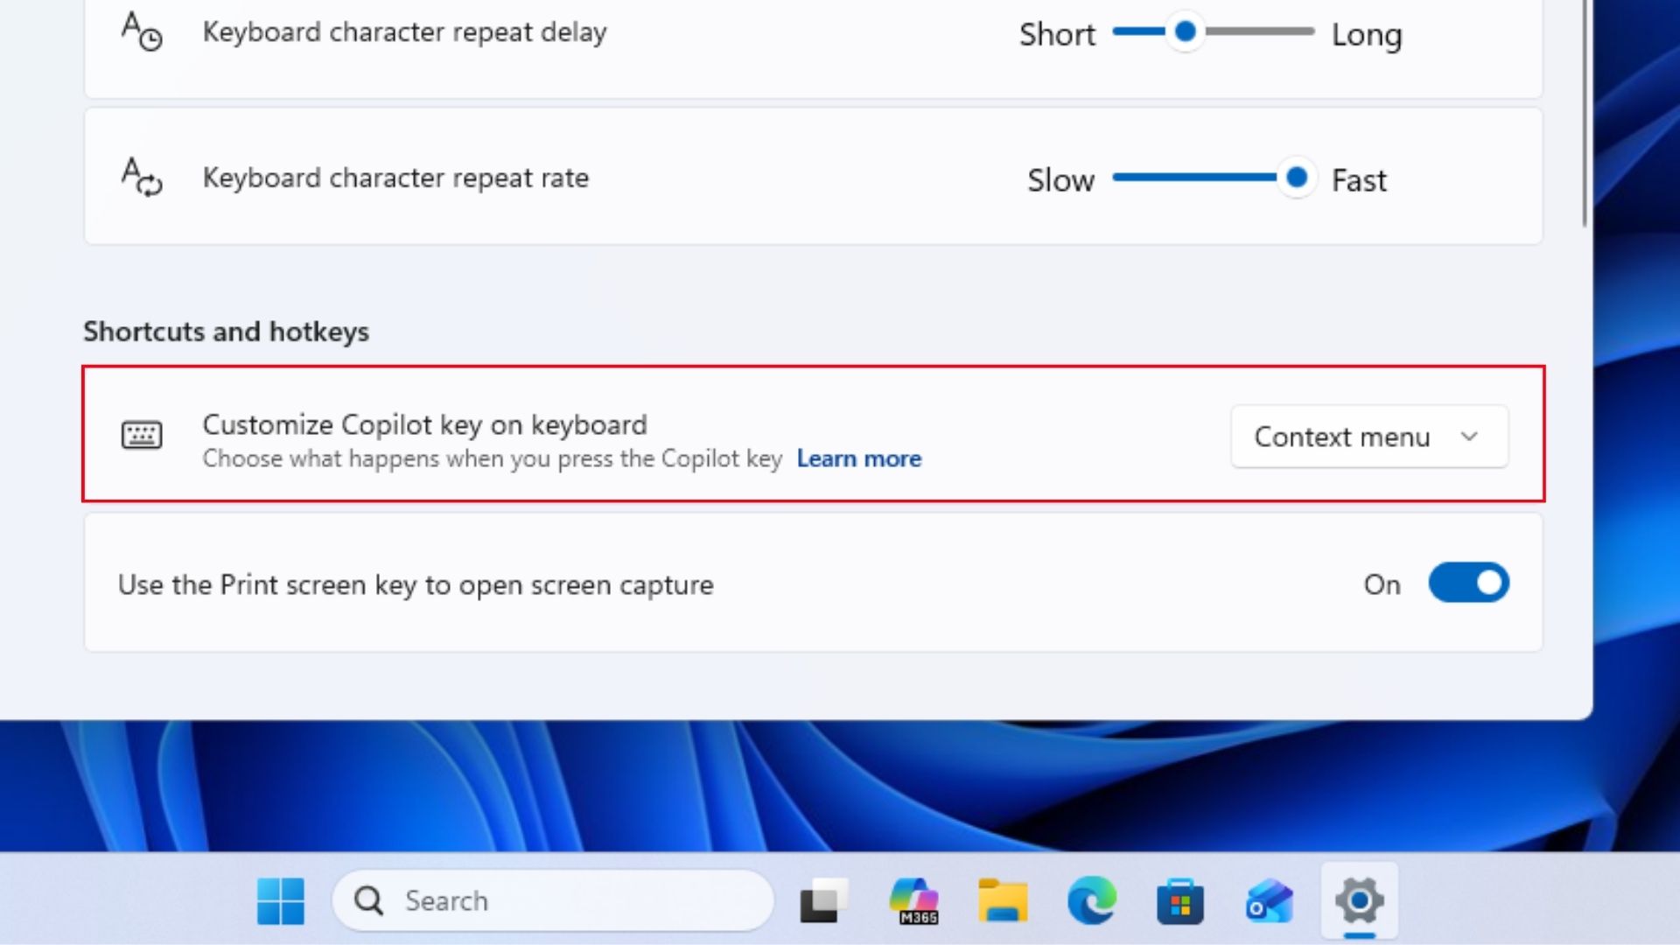The image size is (1680, 945).
Task: Open File Explorer from the taskbar
Action: (x=1003, y=900)
